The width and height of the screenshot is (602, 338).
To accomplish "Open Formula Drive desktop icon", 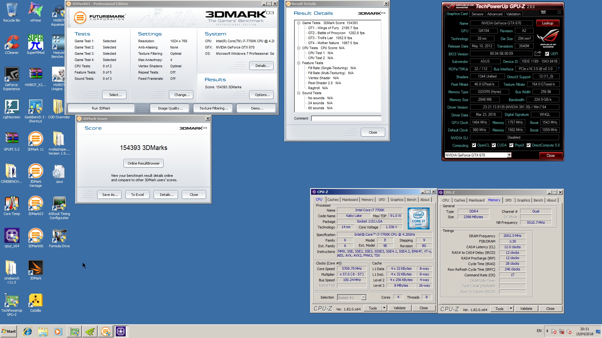I will (x=59, y=238).
